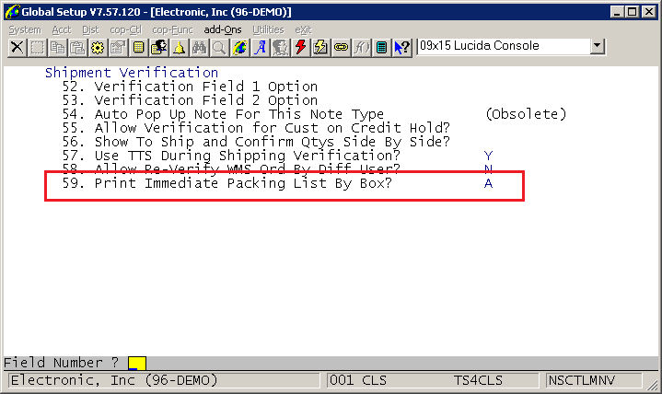The height and width of the screenshot is (394, 662).
Task: Click the person with notes icon
Action: [158, 47]
